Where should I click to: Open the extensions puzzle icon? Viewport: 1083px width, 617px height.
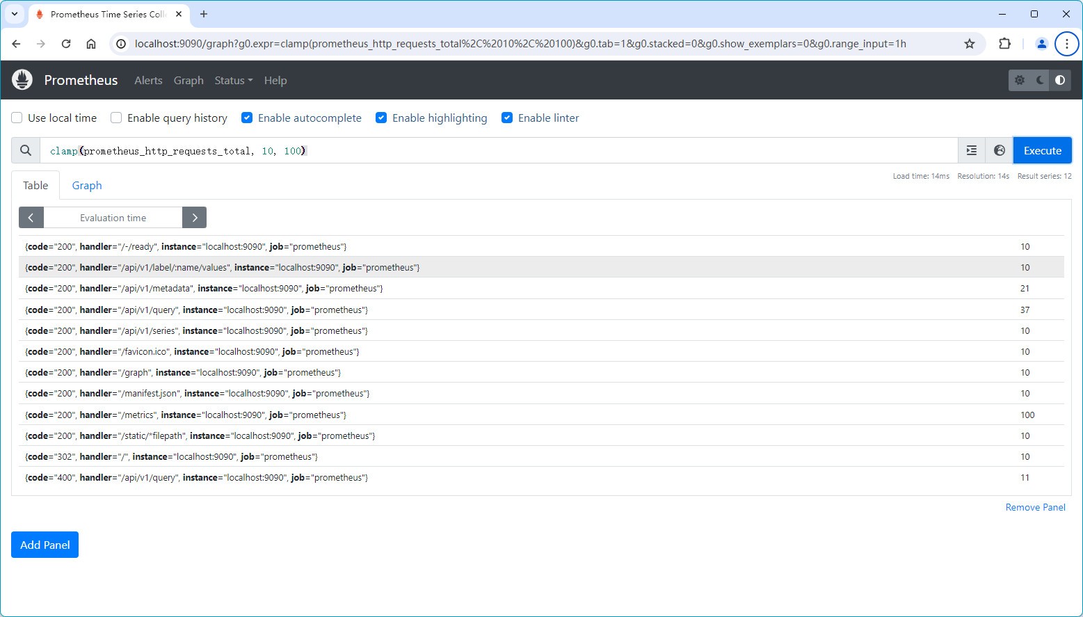[x=1004, y=44]
